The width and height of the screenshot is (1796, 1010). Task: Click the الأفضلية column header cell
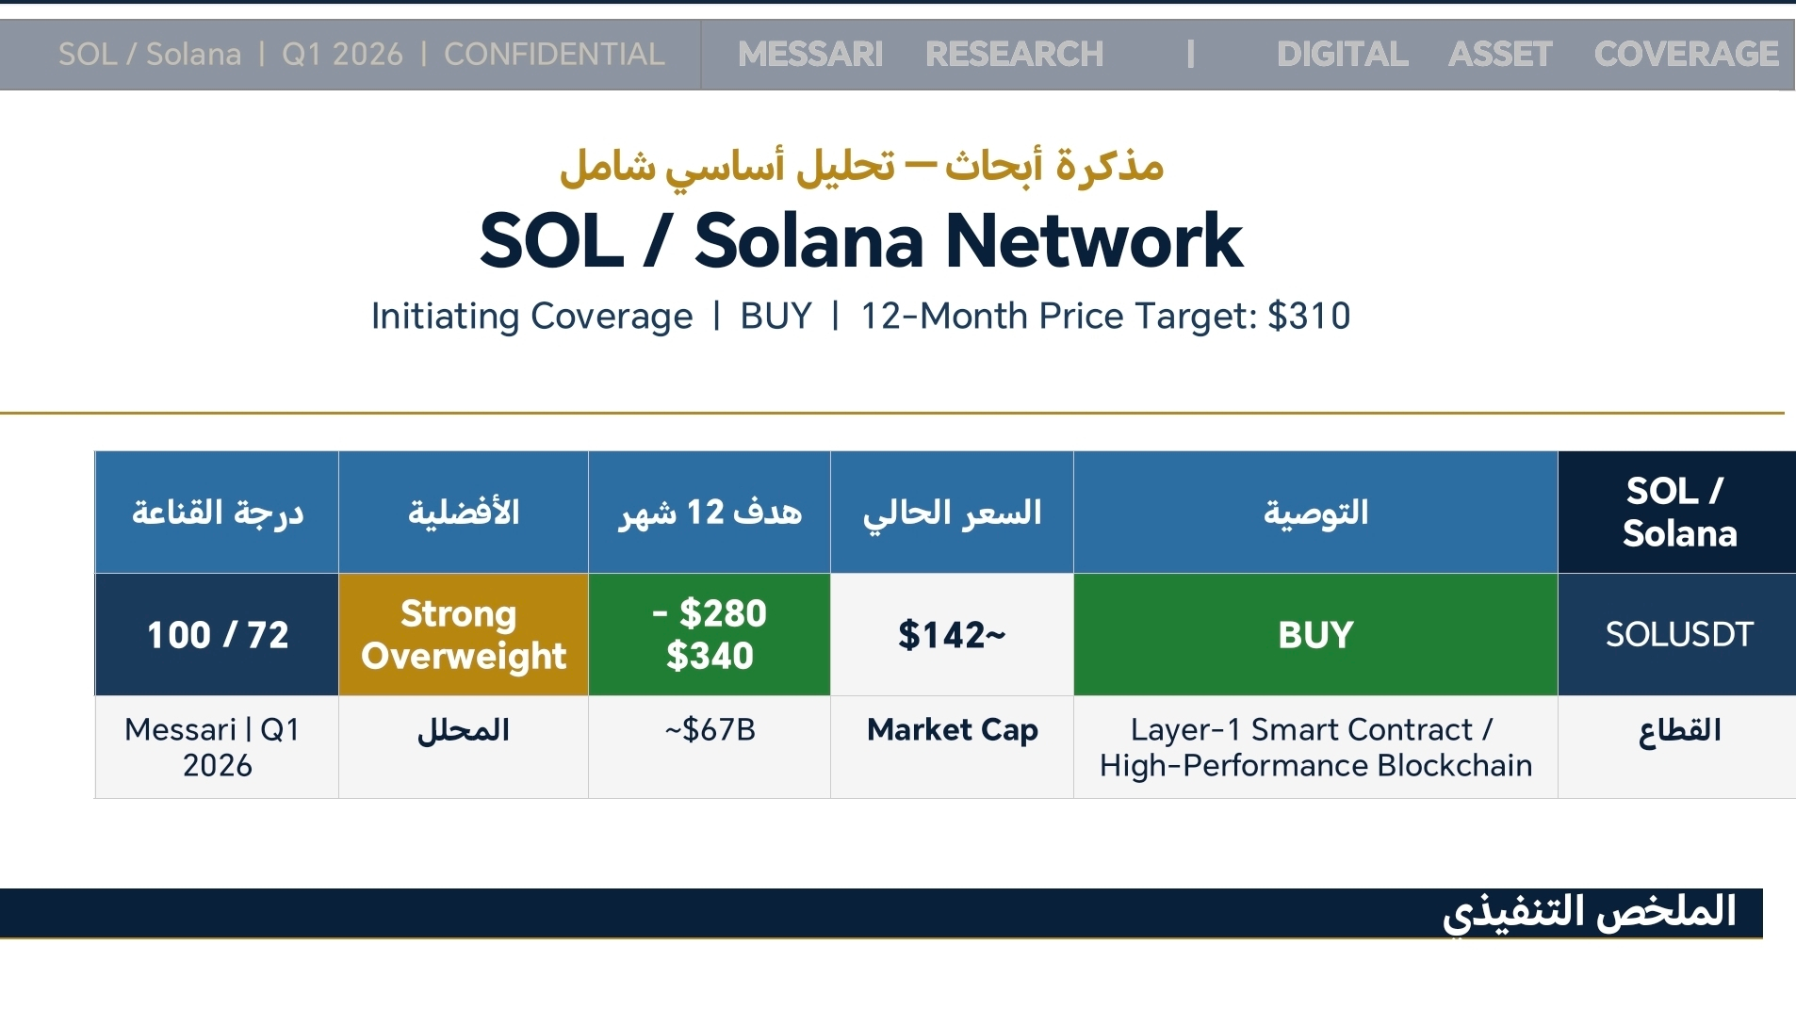[x=464, y=513]
